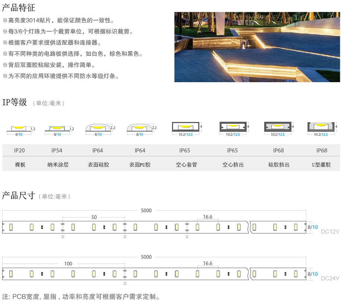
Task: Click the 表面硅胶 cross-section diagram
Action: pyautogui.click(x=98, y=128)
